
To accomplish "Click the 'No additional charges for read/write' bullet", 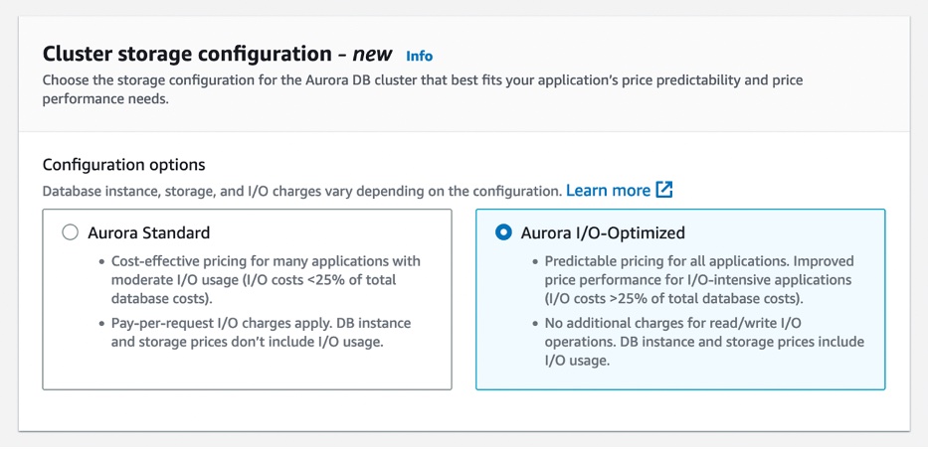I will 704,342.
